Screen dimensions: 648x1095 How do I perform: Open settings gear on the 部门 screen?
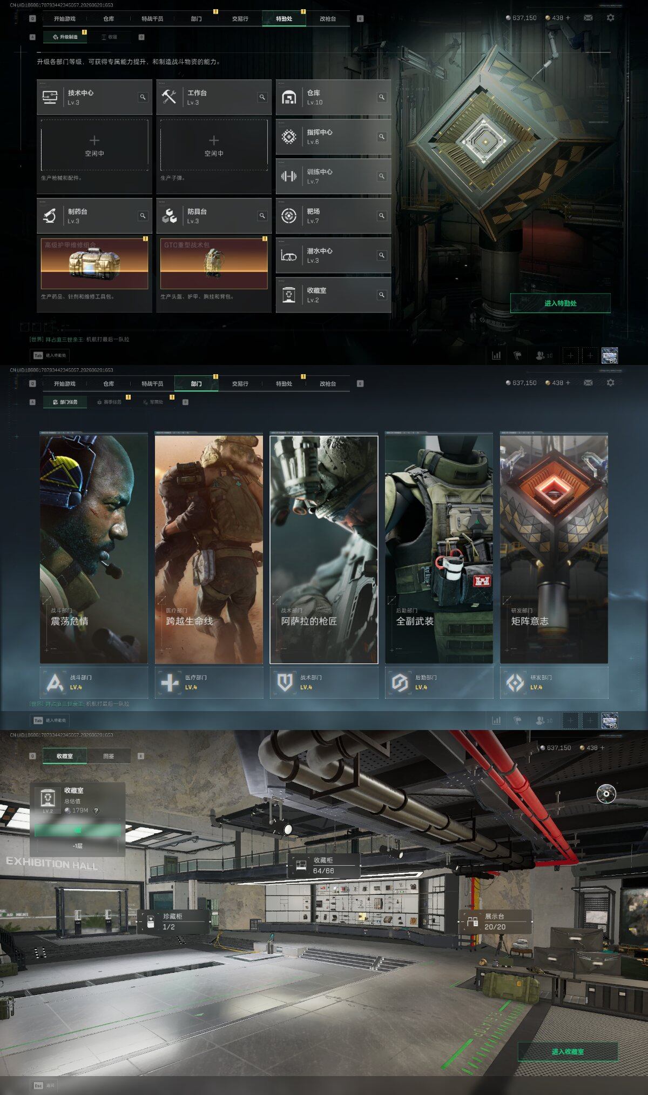(610, 383)
